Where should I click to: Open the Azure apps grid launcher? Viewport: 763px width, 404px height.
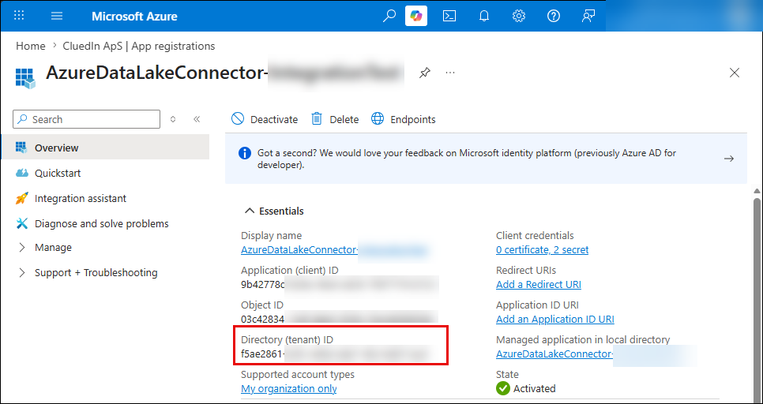19,16
